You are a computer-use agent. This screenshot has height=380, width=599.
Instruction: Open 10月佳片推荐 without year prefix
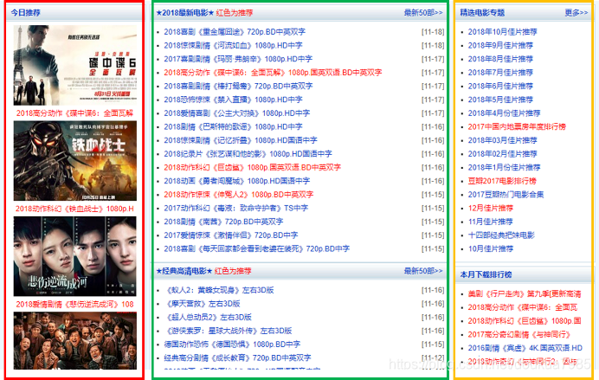(x=491, y=249)
